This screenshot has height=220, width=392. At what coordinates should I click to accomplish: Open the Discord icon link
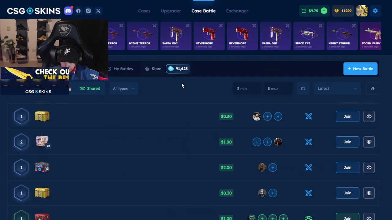68,11
